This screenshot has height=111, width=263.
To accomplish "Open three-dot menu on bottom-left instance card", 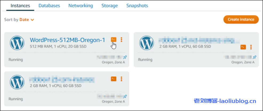I will click(x=121, y=79).
